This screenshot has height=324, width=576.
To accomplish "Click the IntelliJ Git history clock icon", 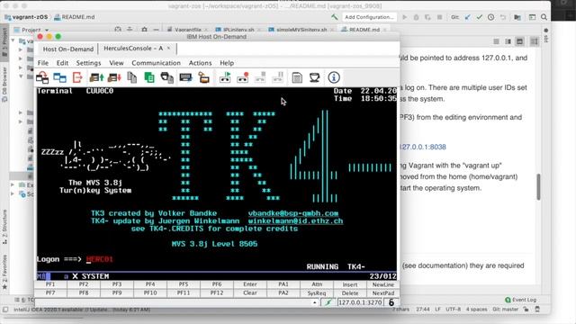I will (x=491, y=17).
